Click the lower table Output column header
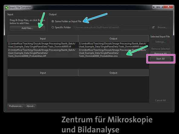 click(x=113, y=73)
